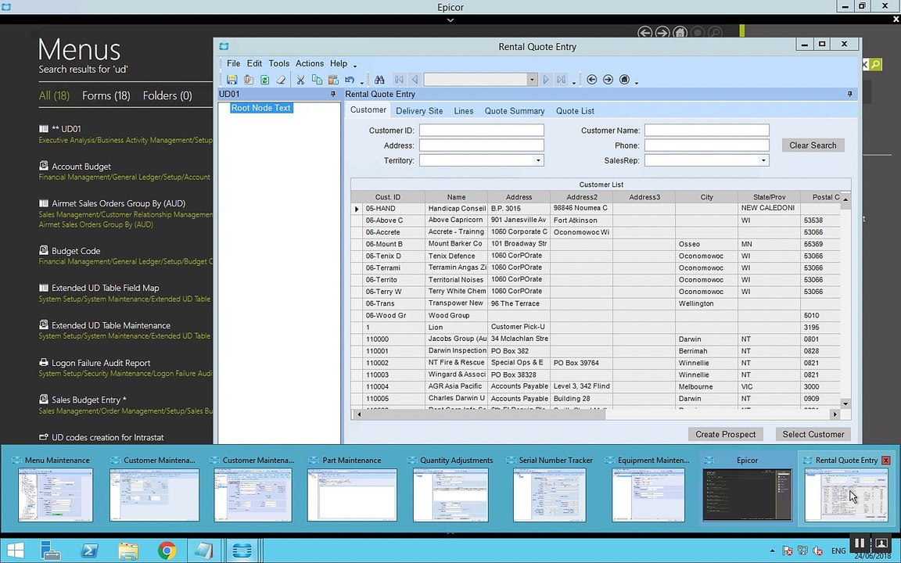Click the Customer Name input field
This screenshot has width=901, height=563.
click(707, 131)
